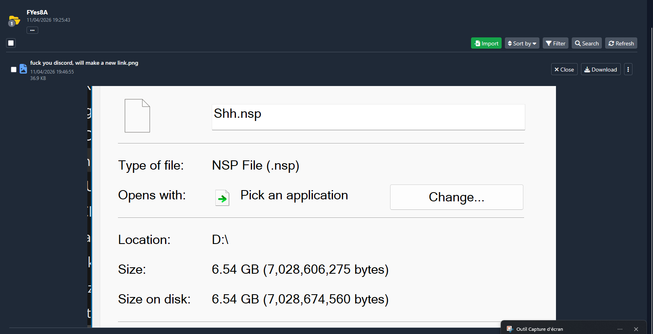
Task: Click the Shh.nsp filename field
Action: tap(368, 117)
